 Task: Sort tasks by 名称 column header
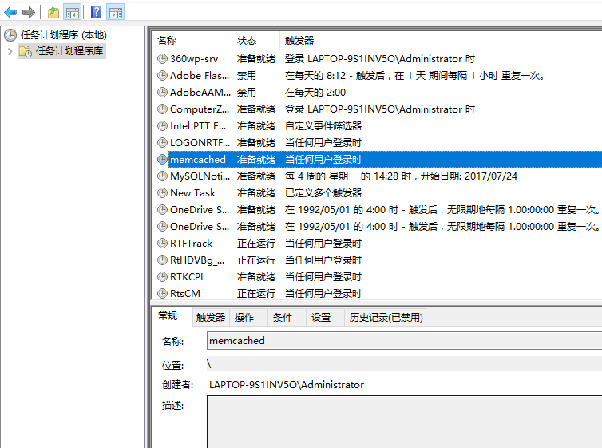pos(167,40)
